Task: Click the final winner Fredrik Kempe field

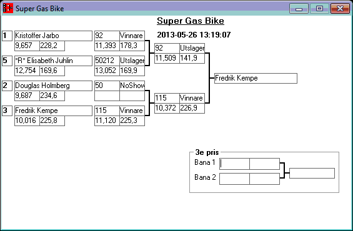Action: click(256, 78)
